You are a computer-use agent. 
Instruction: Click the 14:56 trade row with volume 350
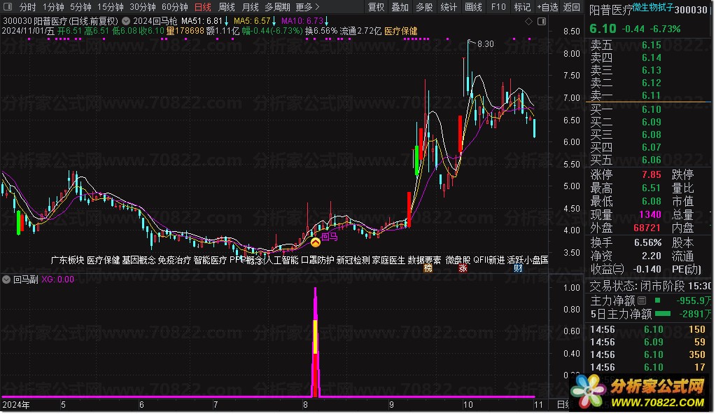tap(648, 354)
